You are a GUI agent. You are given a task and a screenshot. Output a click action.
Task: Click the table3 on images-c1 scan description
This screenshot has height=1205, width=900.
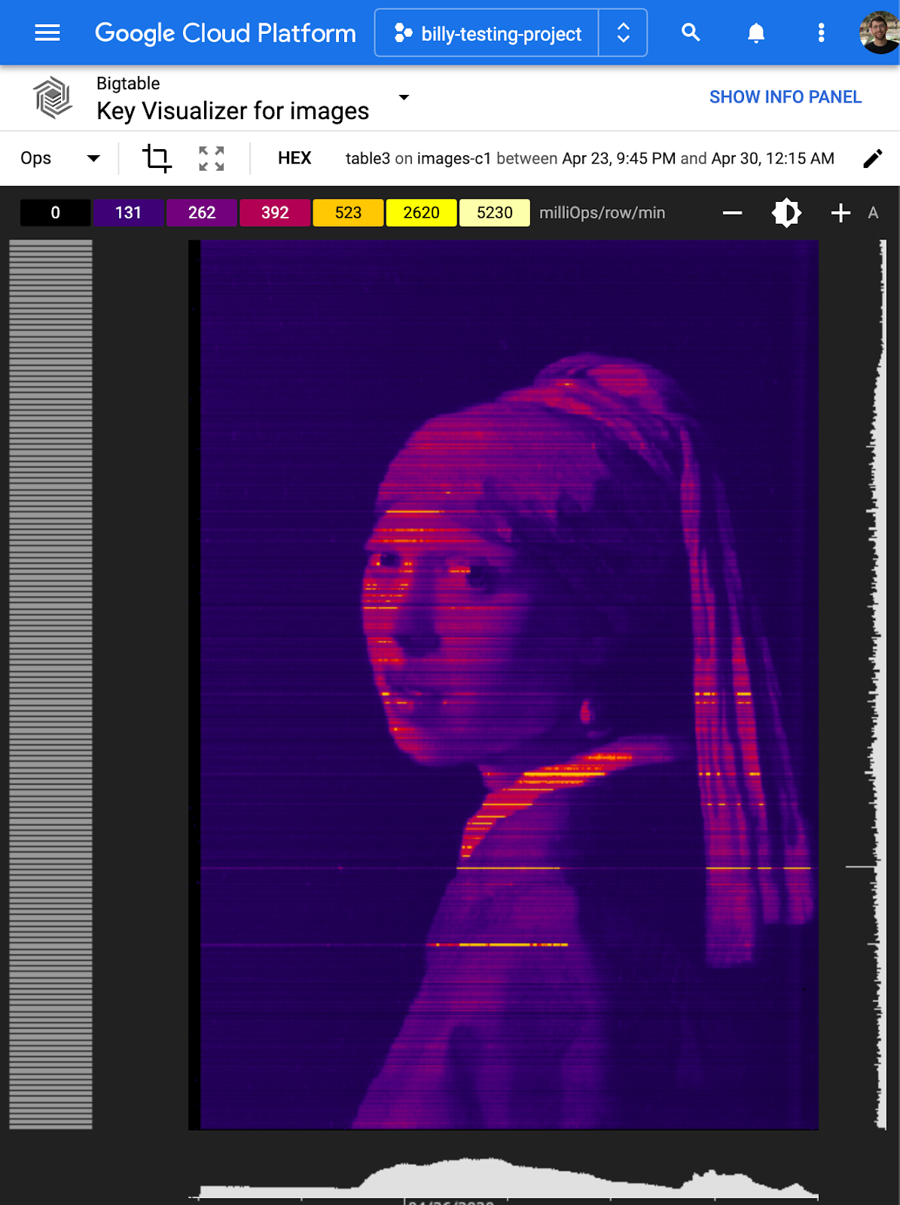coord(590,158)
